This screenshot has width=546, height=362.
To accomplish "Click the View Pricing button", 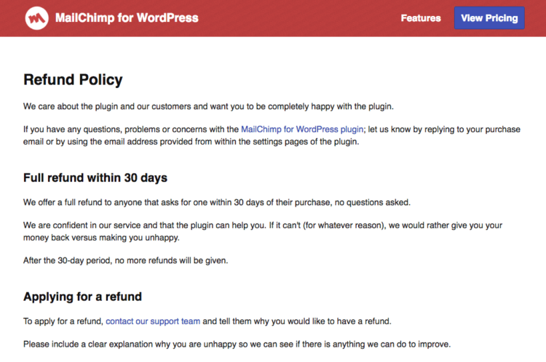I will 489,18.
